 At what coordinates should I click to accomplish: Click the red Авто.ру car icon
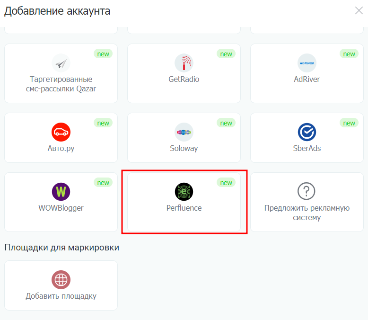point(61,132)
